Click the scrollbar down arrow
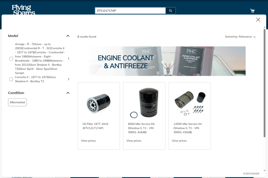Viewport: 268px width, 178px height. click(265, 170)
